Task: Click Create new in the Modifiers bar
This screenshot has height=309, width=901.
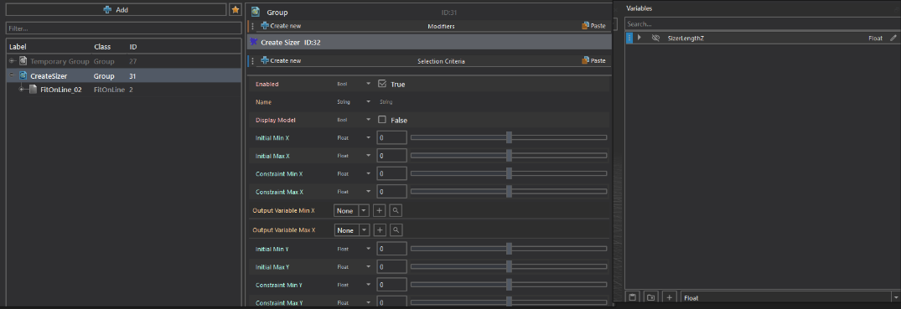Action: (281, 26)
